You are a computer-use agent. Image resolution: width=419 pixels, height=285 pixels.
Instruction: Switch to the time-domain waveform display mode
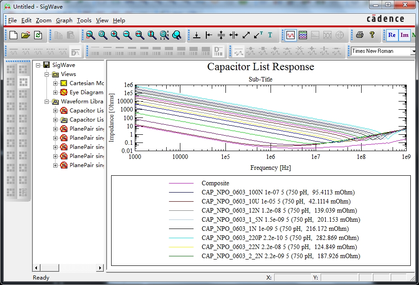(x=291, y=35)
